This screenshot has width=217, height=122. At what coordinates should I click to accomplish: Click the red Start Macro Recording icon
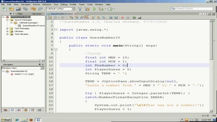pos(122,18)
